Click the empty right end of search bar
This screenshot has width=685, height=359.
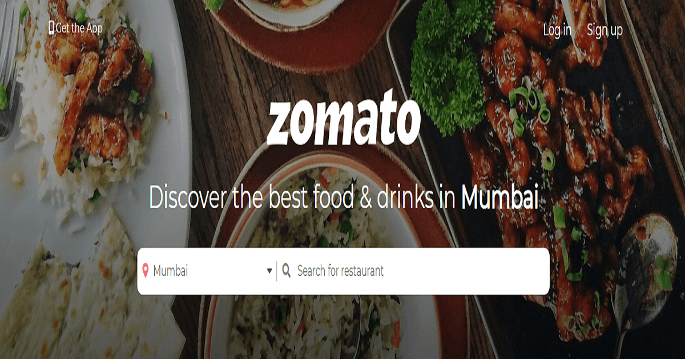(x=502, y=271)
